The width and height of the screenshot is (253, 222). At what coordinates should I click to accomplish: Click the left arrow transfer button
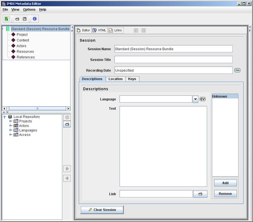67,178
